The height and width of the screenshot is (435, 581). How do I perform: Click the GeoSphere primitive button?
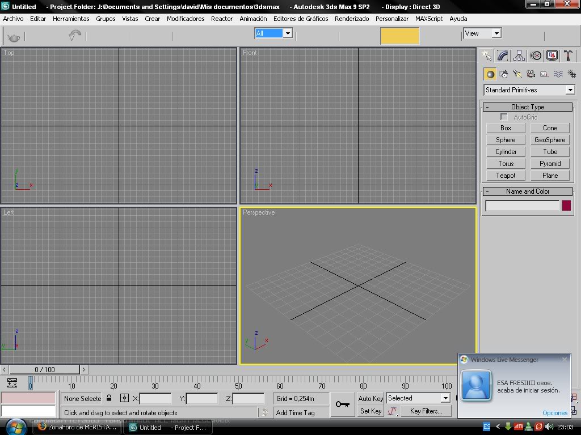pyautogui.click(x=550, y=140)
